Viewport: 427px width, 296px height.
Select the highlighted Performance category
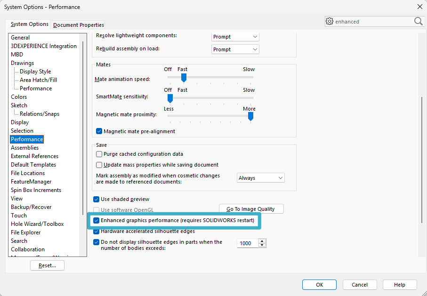click(x=27, y=139)
